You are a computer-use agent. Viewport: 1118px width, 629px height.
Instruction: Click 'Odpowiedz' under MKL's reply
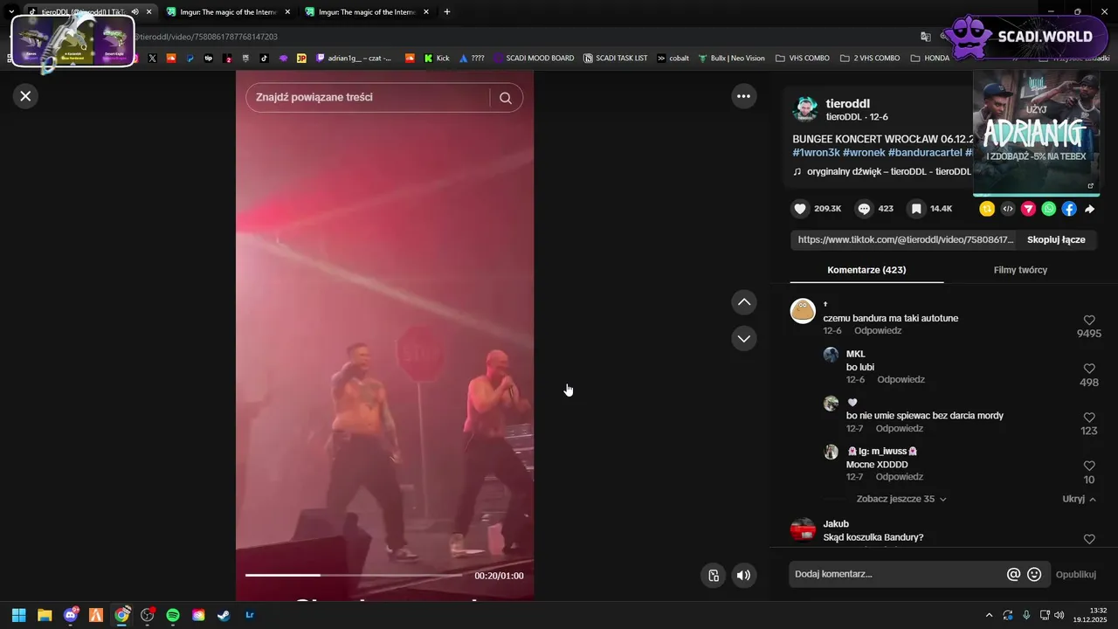901,380
